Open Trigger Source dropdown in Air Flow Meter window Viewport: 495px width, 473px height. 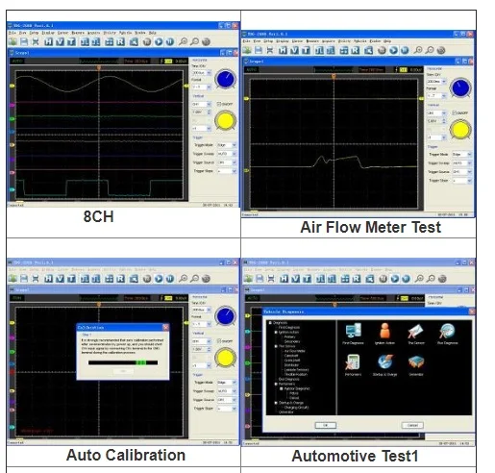(462, 172)
